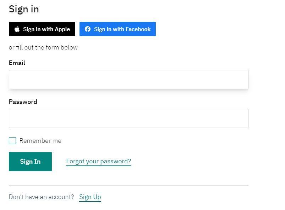285x210 pixels.
Task: Click the Password field label
Action: coord(23,102)
